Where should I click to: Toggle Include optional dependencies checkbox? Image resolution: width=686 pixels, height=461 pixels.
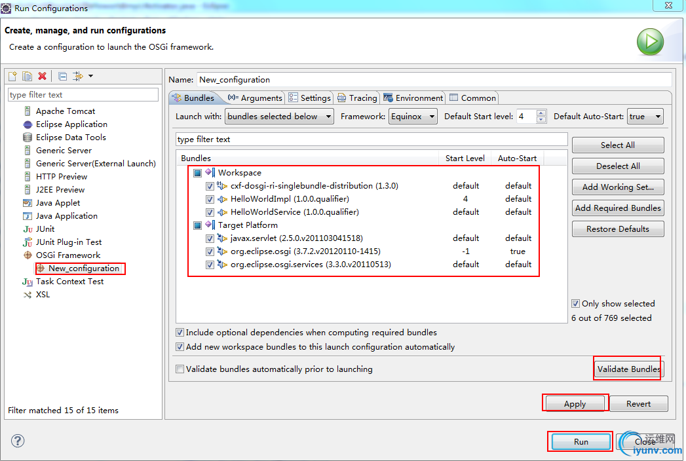(180, 333)
